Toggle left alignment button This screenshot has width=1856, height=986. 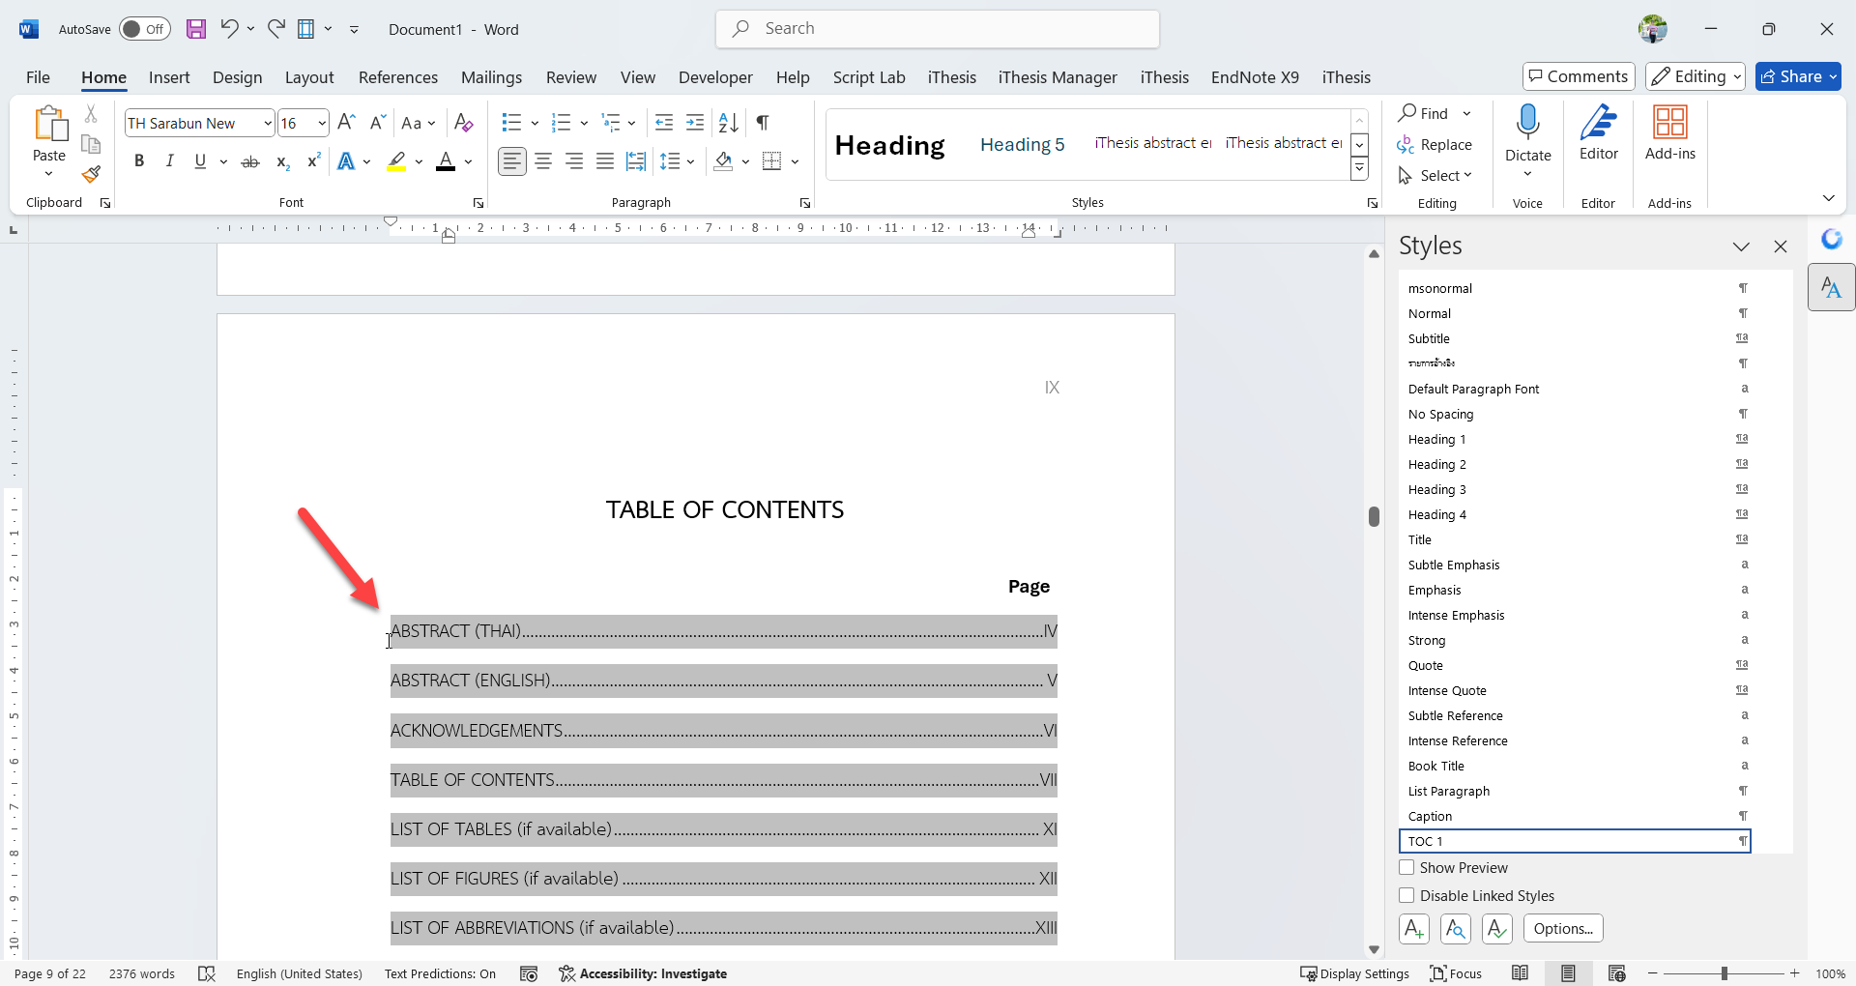512,161
